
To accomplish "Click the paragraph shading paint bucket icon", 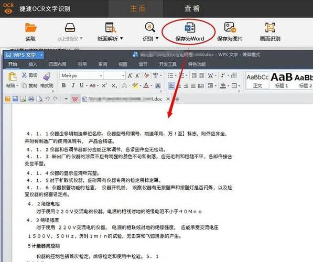I will tap(223, 86).
